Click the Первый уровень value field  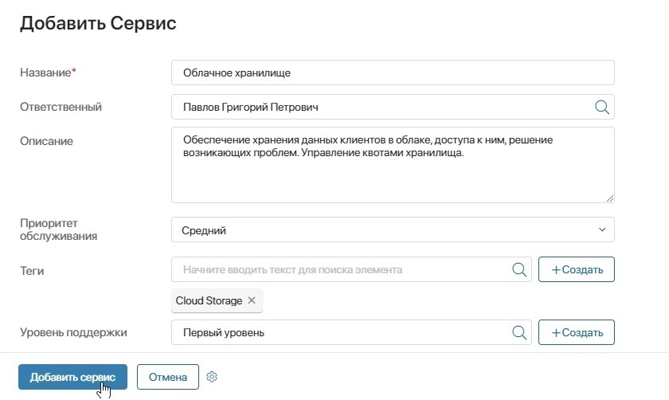pyautogui.click(x=351, y=332)
